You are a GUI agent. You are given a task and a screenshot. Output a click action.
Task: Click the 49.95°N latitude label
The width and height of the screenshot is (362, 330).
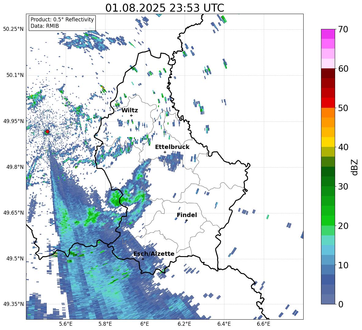tap(13, 121)
